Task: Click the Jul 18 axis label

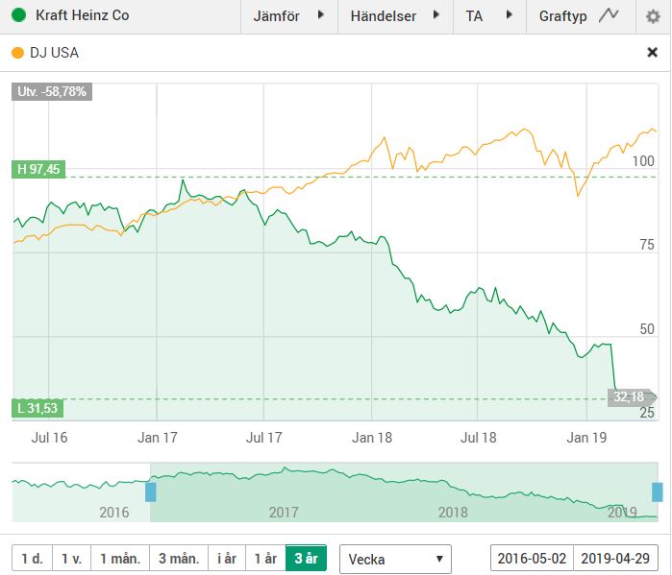Action: coord(479,437)
